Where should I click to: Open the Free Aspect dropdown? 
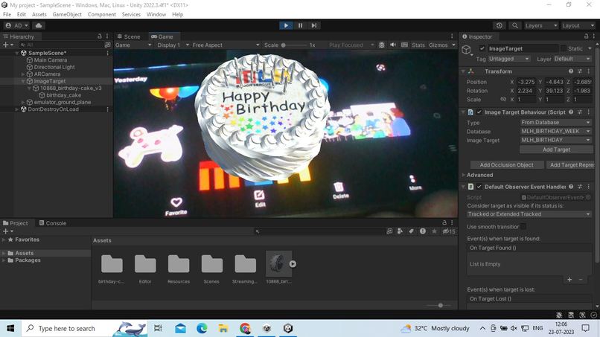(226, 45)
